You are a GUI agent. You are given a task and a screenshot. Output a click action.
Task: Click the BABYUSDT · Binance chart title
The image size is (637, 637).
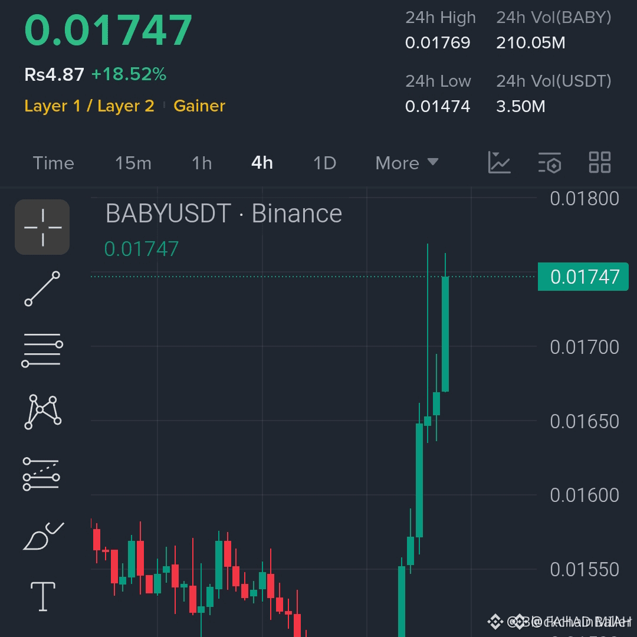pos(224,214)
